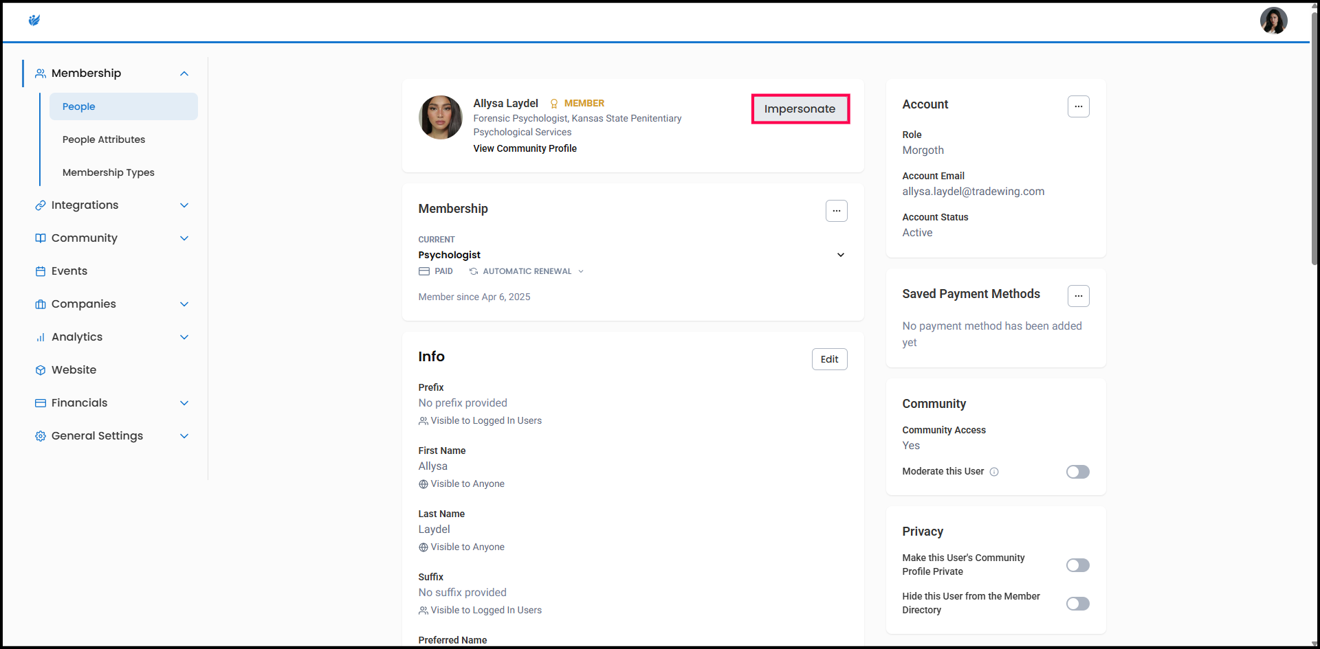This screenshot has height=649, width=1320.
Task: Open the View Community Profile link
Action: [x=525, y=148]
